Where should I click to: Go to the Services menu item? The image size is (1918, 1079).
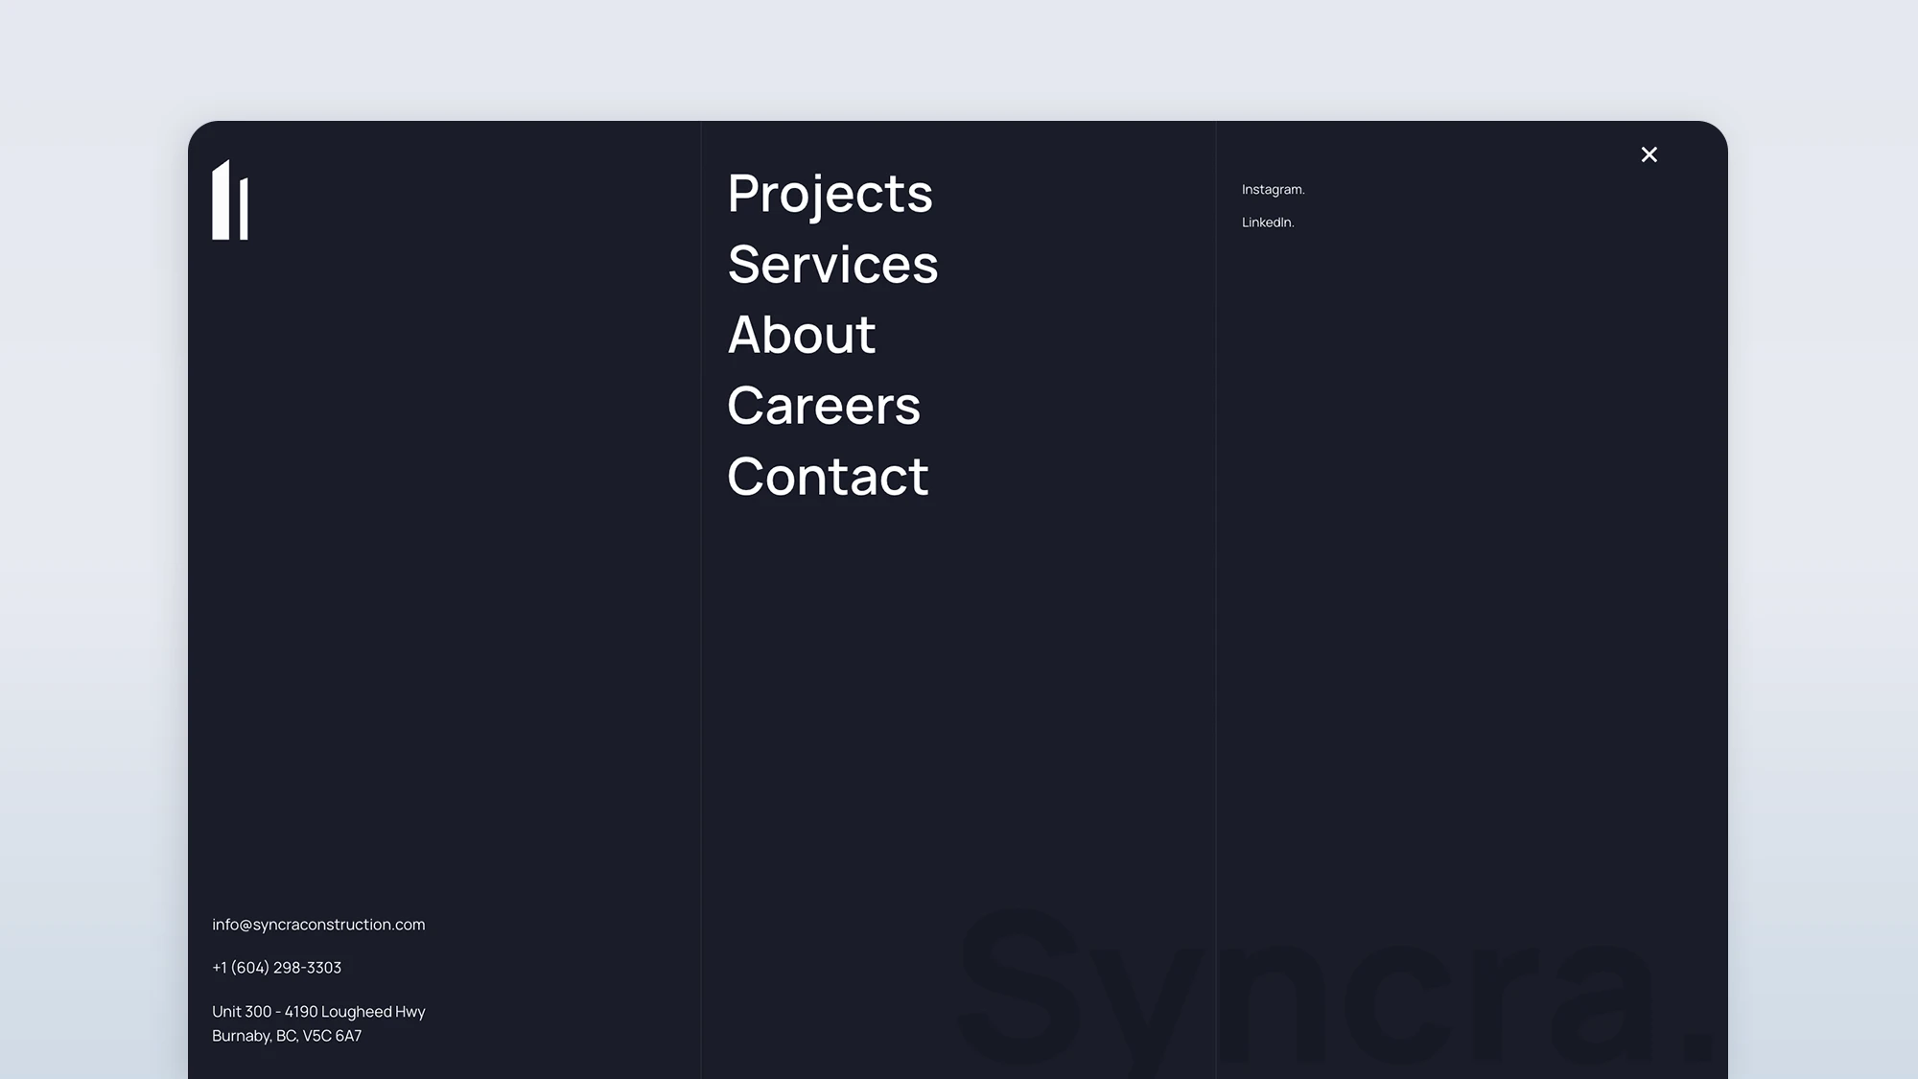[x=832, y=264]
